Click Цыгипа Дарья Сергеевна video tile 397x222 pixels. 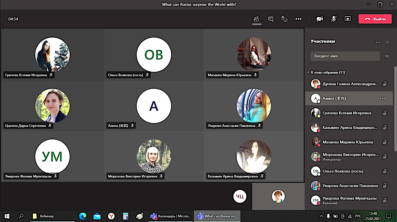(52, 106)
